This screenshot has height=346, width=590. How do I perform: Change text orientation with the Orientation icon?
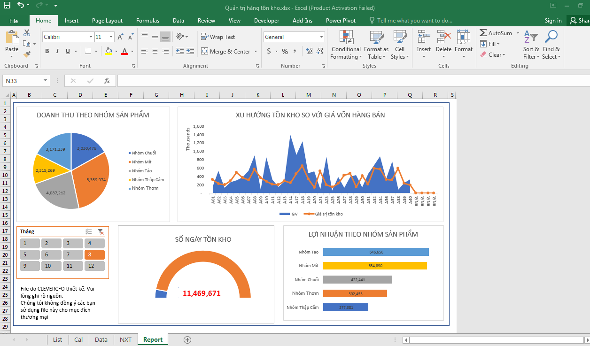point(179,37)
